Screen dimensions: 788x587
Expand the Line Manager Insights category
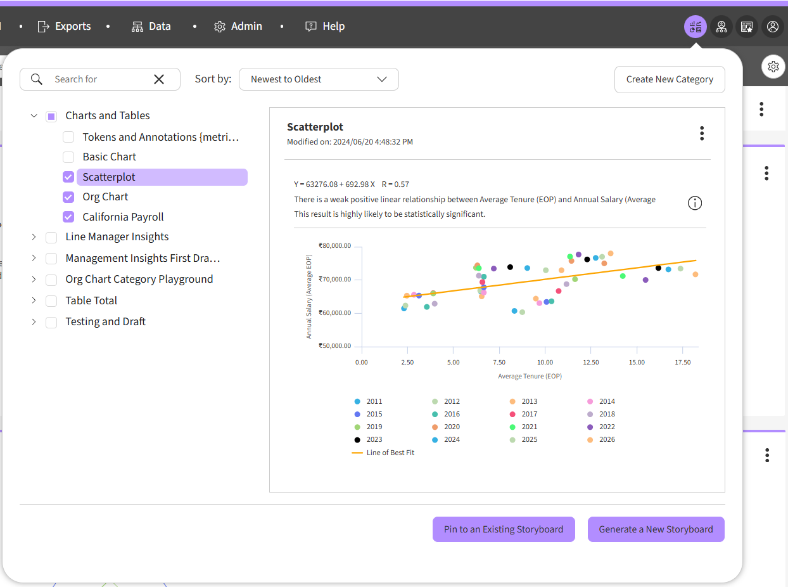click(34, 237)
